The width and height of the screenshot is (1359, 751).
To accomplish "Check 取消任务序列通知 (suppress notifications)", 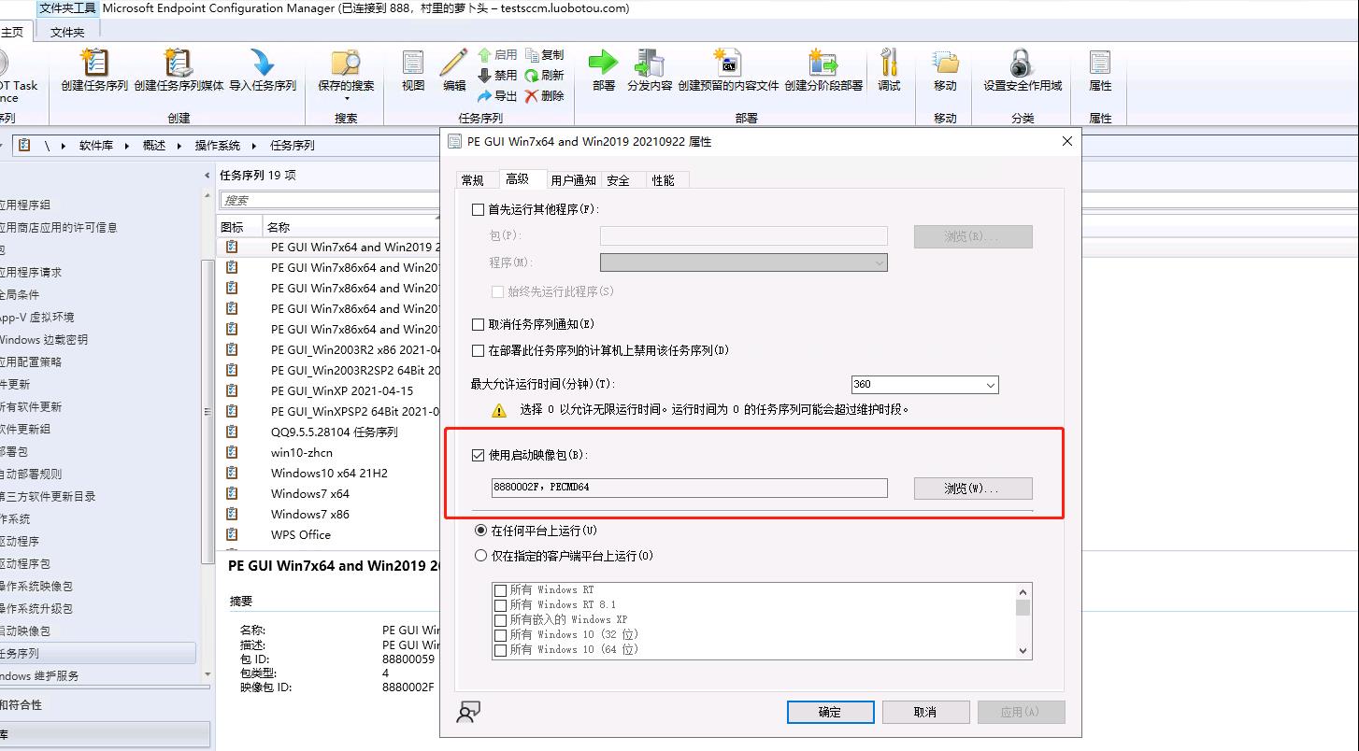I will coord(479,324).
